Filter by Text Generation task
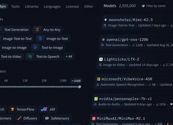This screenshot has height=125, width=173. click(x=15, y=30)
